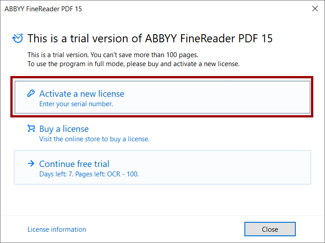Click the right arrow icon for free trial
The height and width of the screenshot is (243, 325).
31,163
